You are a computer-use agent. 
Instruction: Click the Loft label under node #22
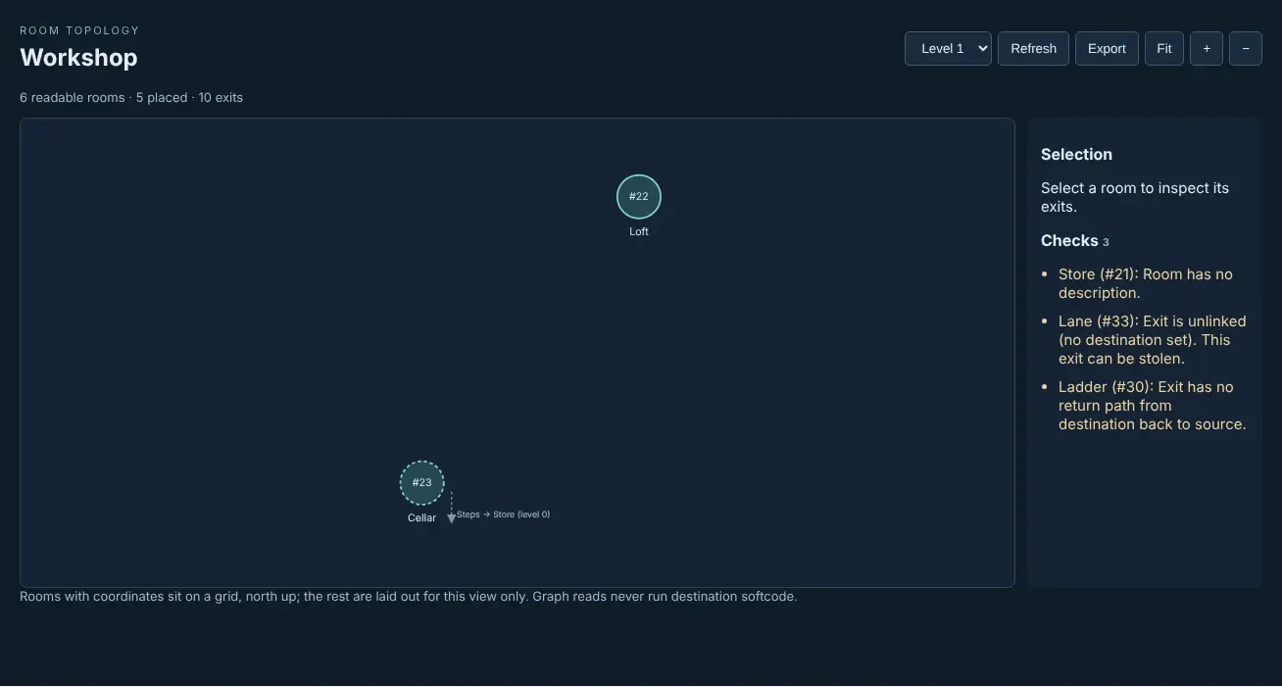[x=639, y=232]
